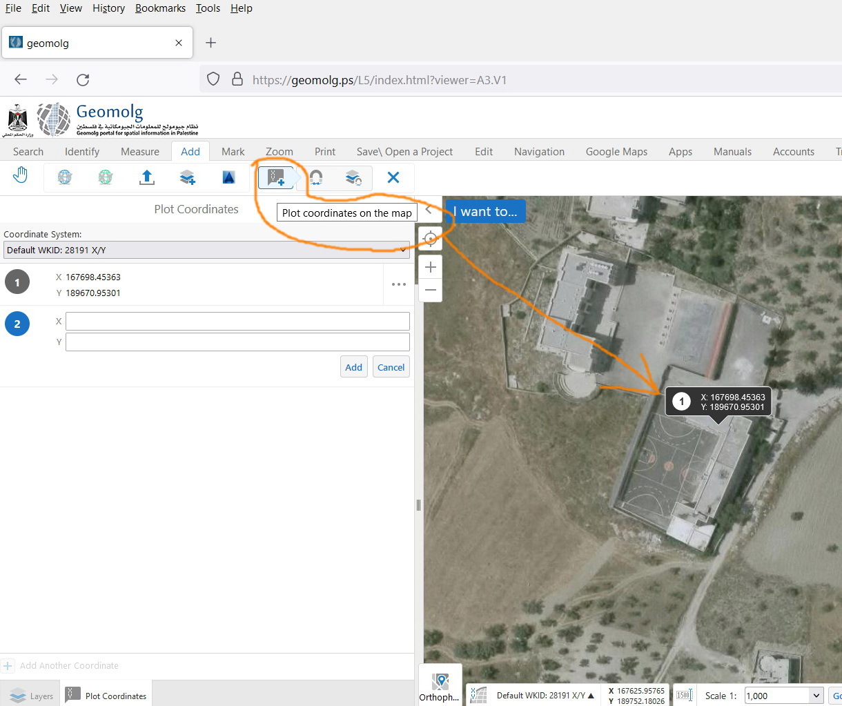Open the Google Maps tab

coord(616,152)
